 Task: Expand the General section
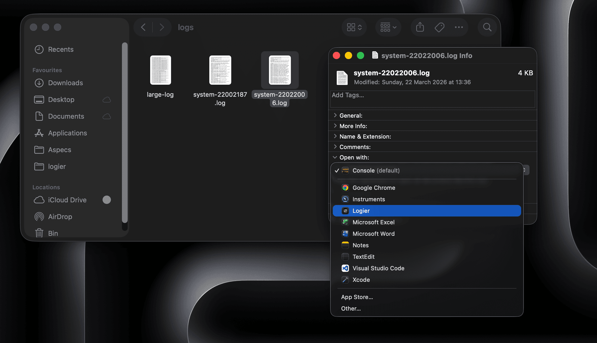[x=335, y=115]
